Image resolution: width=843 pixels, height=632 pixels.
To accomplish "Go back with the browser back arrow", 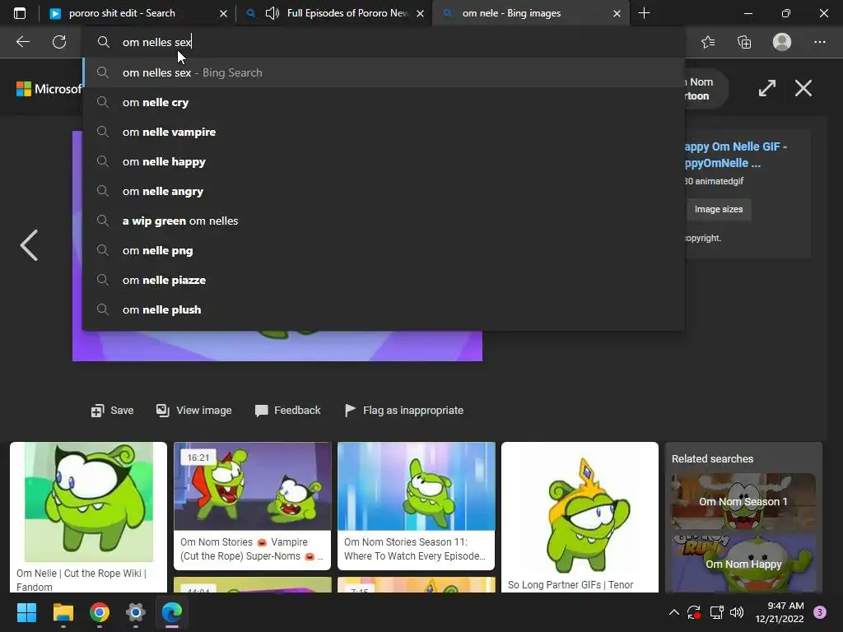I will pos(23,42).
